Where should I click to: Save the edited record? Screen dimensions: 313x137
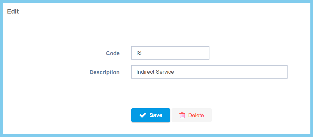(x=151, y=115)
